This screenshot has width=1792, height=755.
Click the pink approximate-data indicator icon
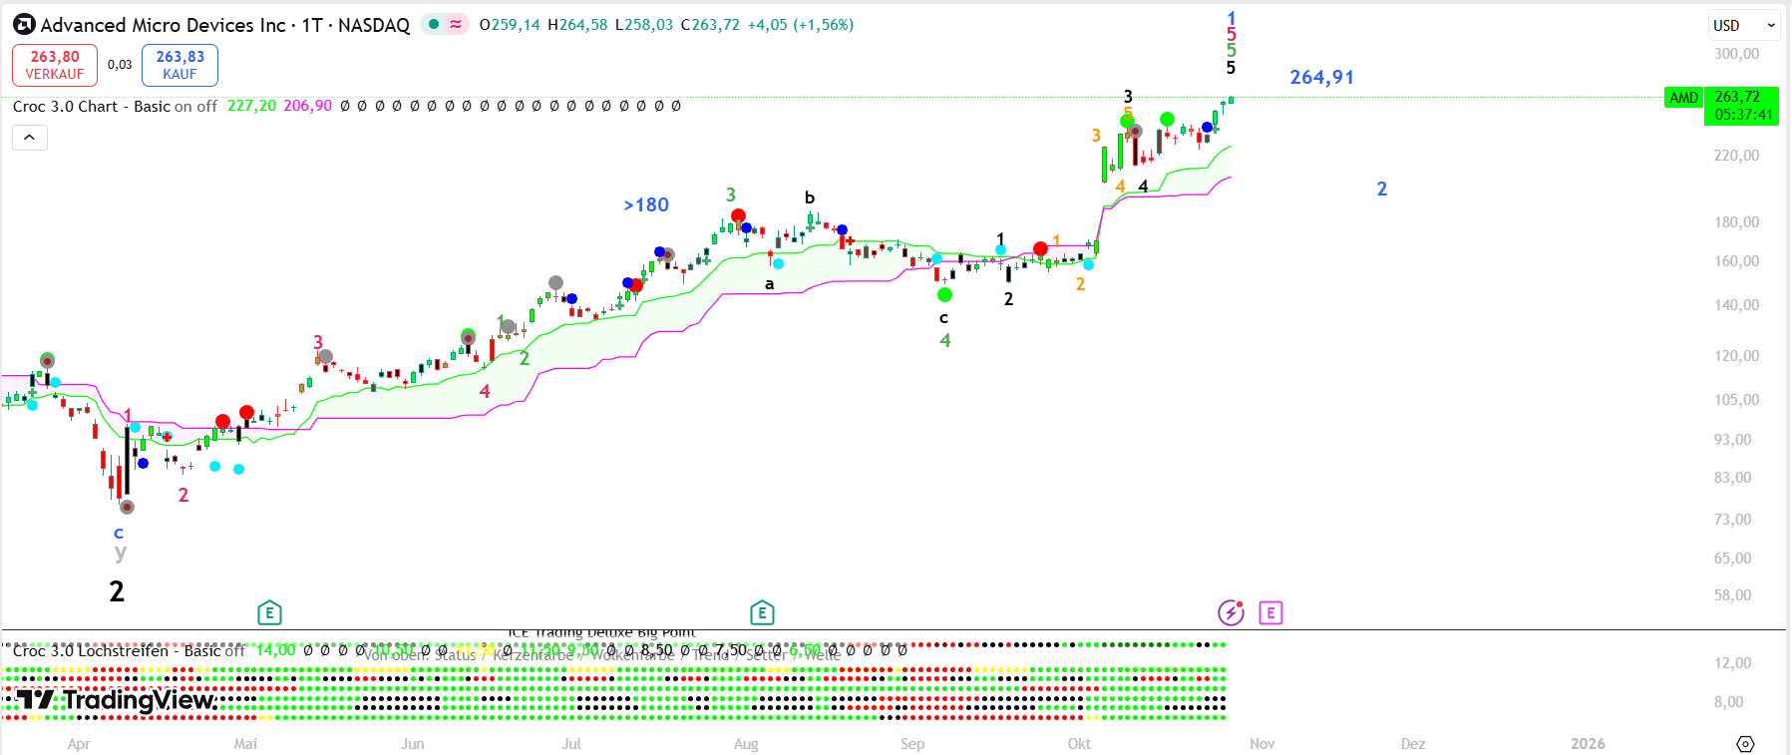point(456,25)
